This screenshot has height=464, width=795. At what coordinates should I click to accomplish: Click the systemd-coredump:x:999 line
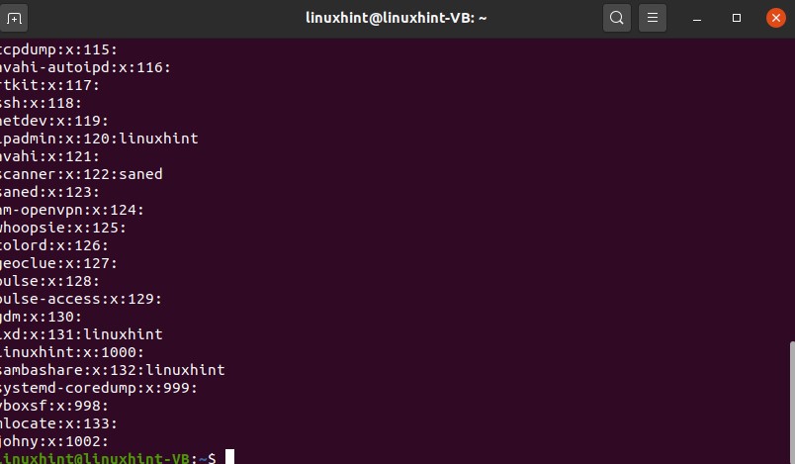(99, 388)
